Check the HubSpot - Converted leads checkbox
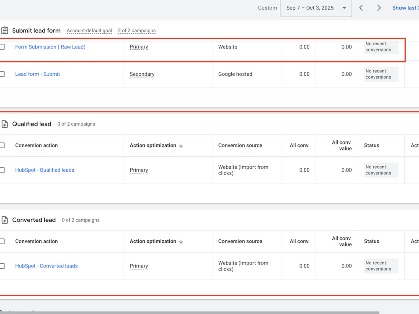This screenshot has width=419, height=314. tap(2, 266)
